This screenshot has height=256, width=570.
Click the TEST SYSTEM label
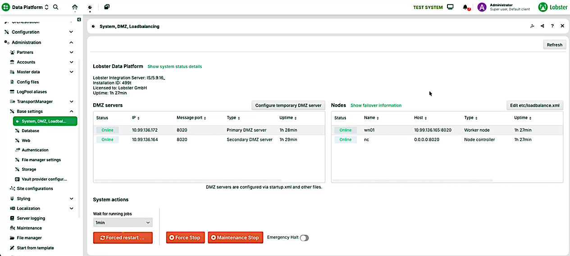click(x=428, y=7)
